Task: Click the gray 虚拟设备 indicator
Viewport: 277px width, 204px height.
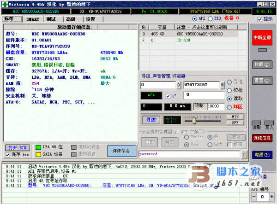Action: coord(74,155)
